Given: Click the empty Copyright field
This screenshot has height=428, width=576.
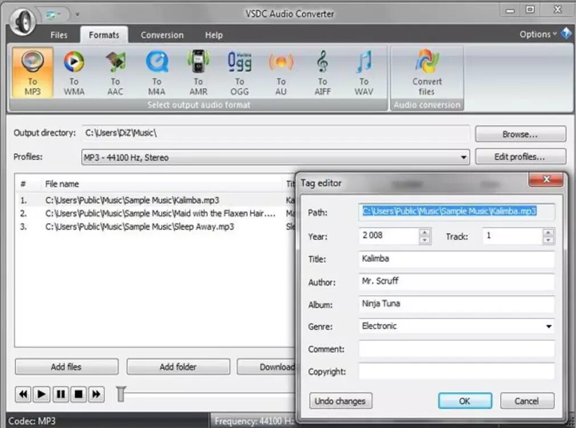Looking at the screenshot, I should (456, 371).
